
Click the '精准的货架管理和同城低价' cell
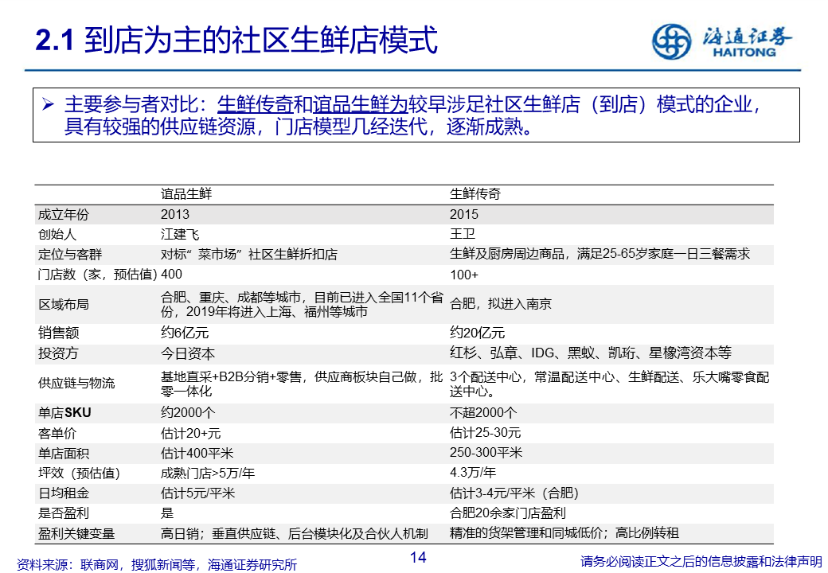(x=564, y=533)
